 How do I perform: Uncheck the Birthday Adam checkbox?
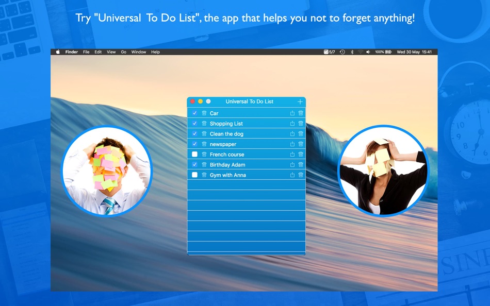(x=194, y=164)
